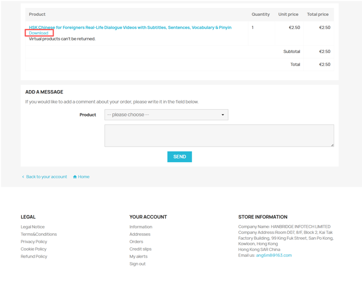Open Terms&Conditions footer link

click(39, 234)
